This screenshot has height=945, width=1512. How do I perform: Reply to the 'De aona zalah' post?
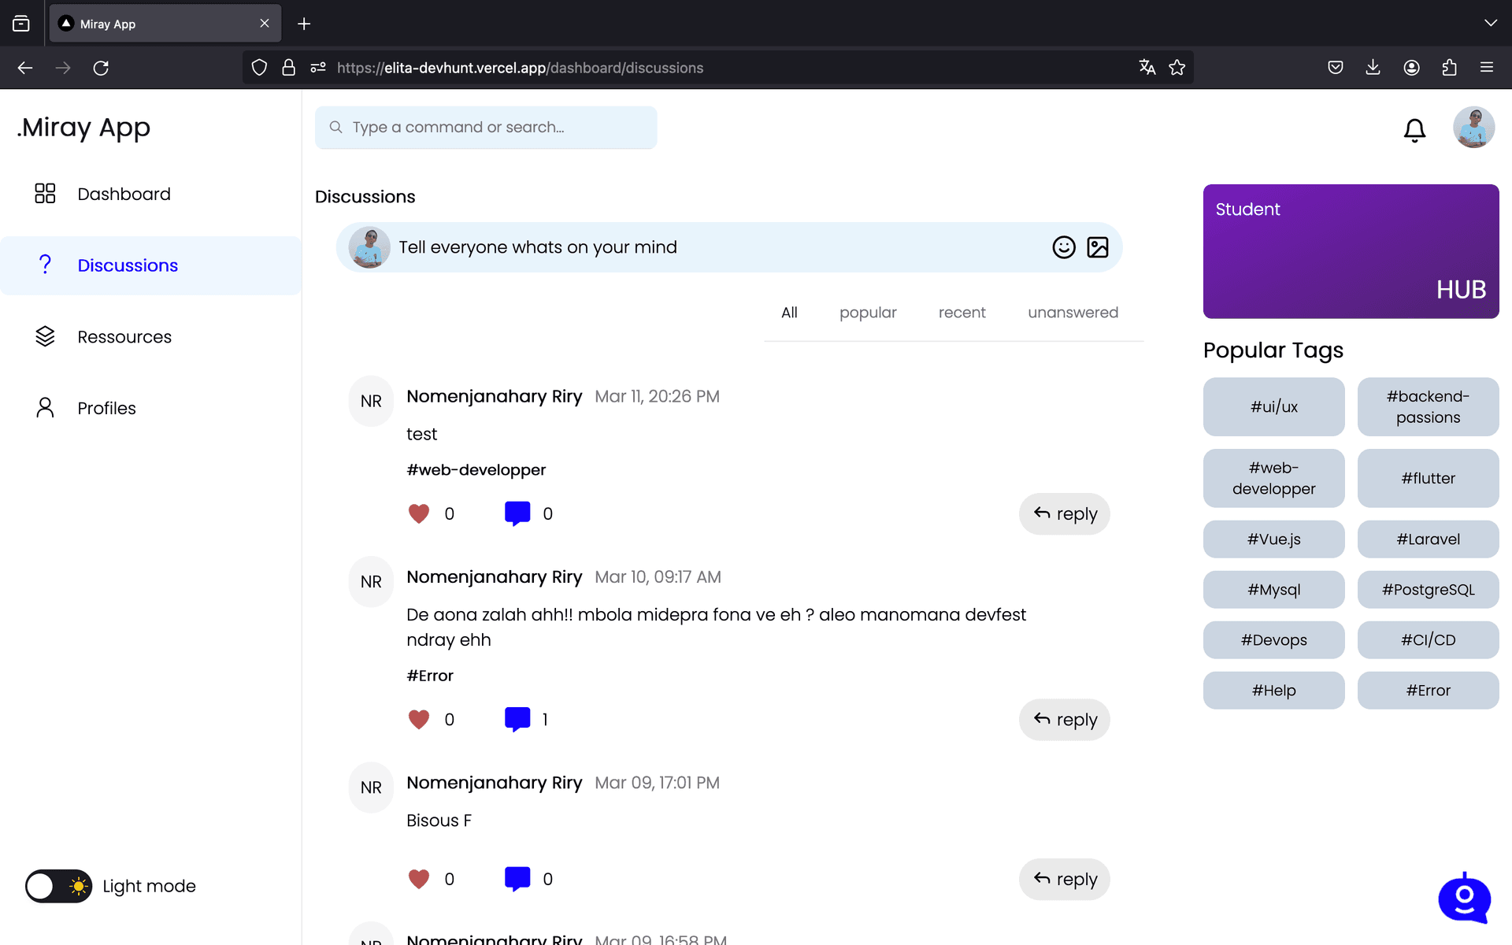click(x=1064, y=719)
